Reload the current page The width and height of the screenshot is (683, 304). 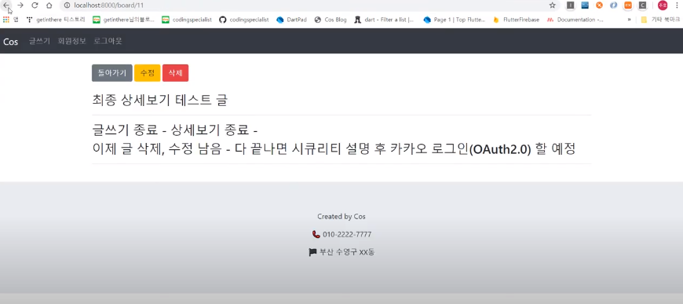point(35,5)
